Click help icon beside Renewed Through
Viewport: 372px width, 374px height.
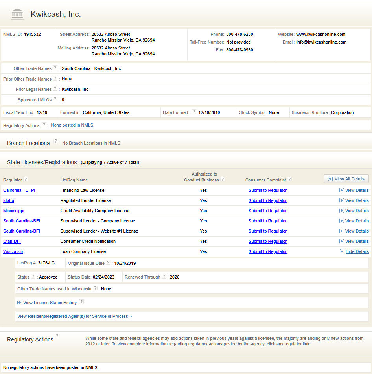tap(164, 277)
